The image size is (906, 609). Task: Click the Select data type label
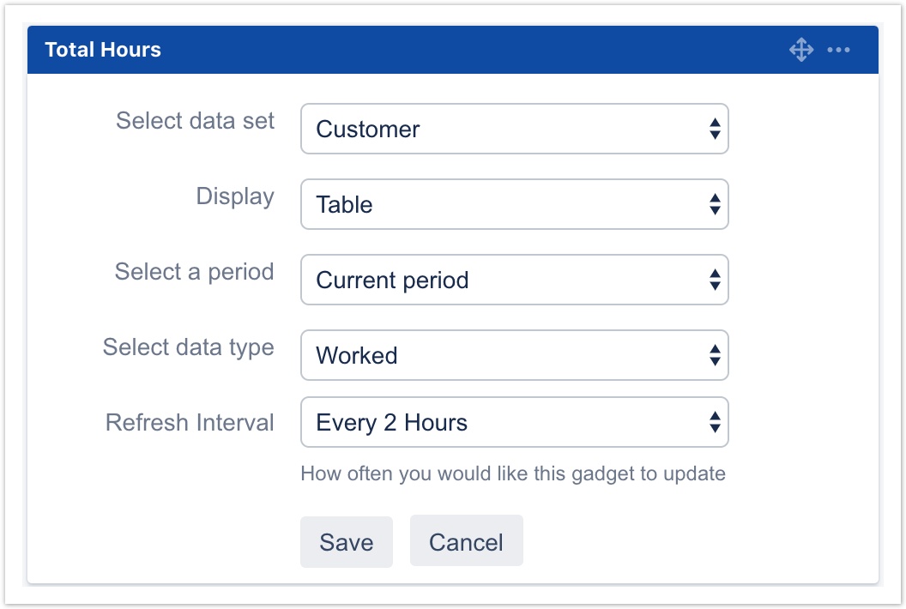point(188,347)
